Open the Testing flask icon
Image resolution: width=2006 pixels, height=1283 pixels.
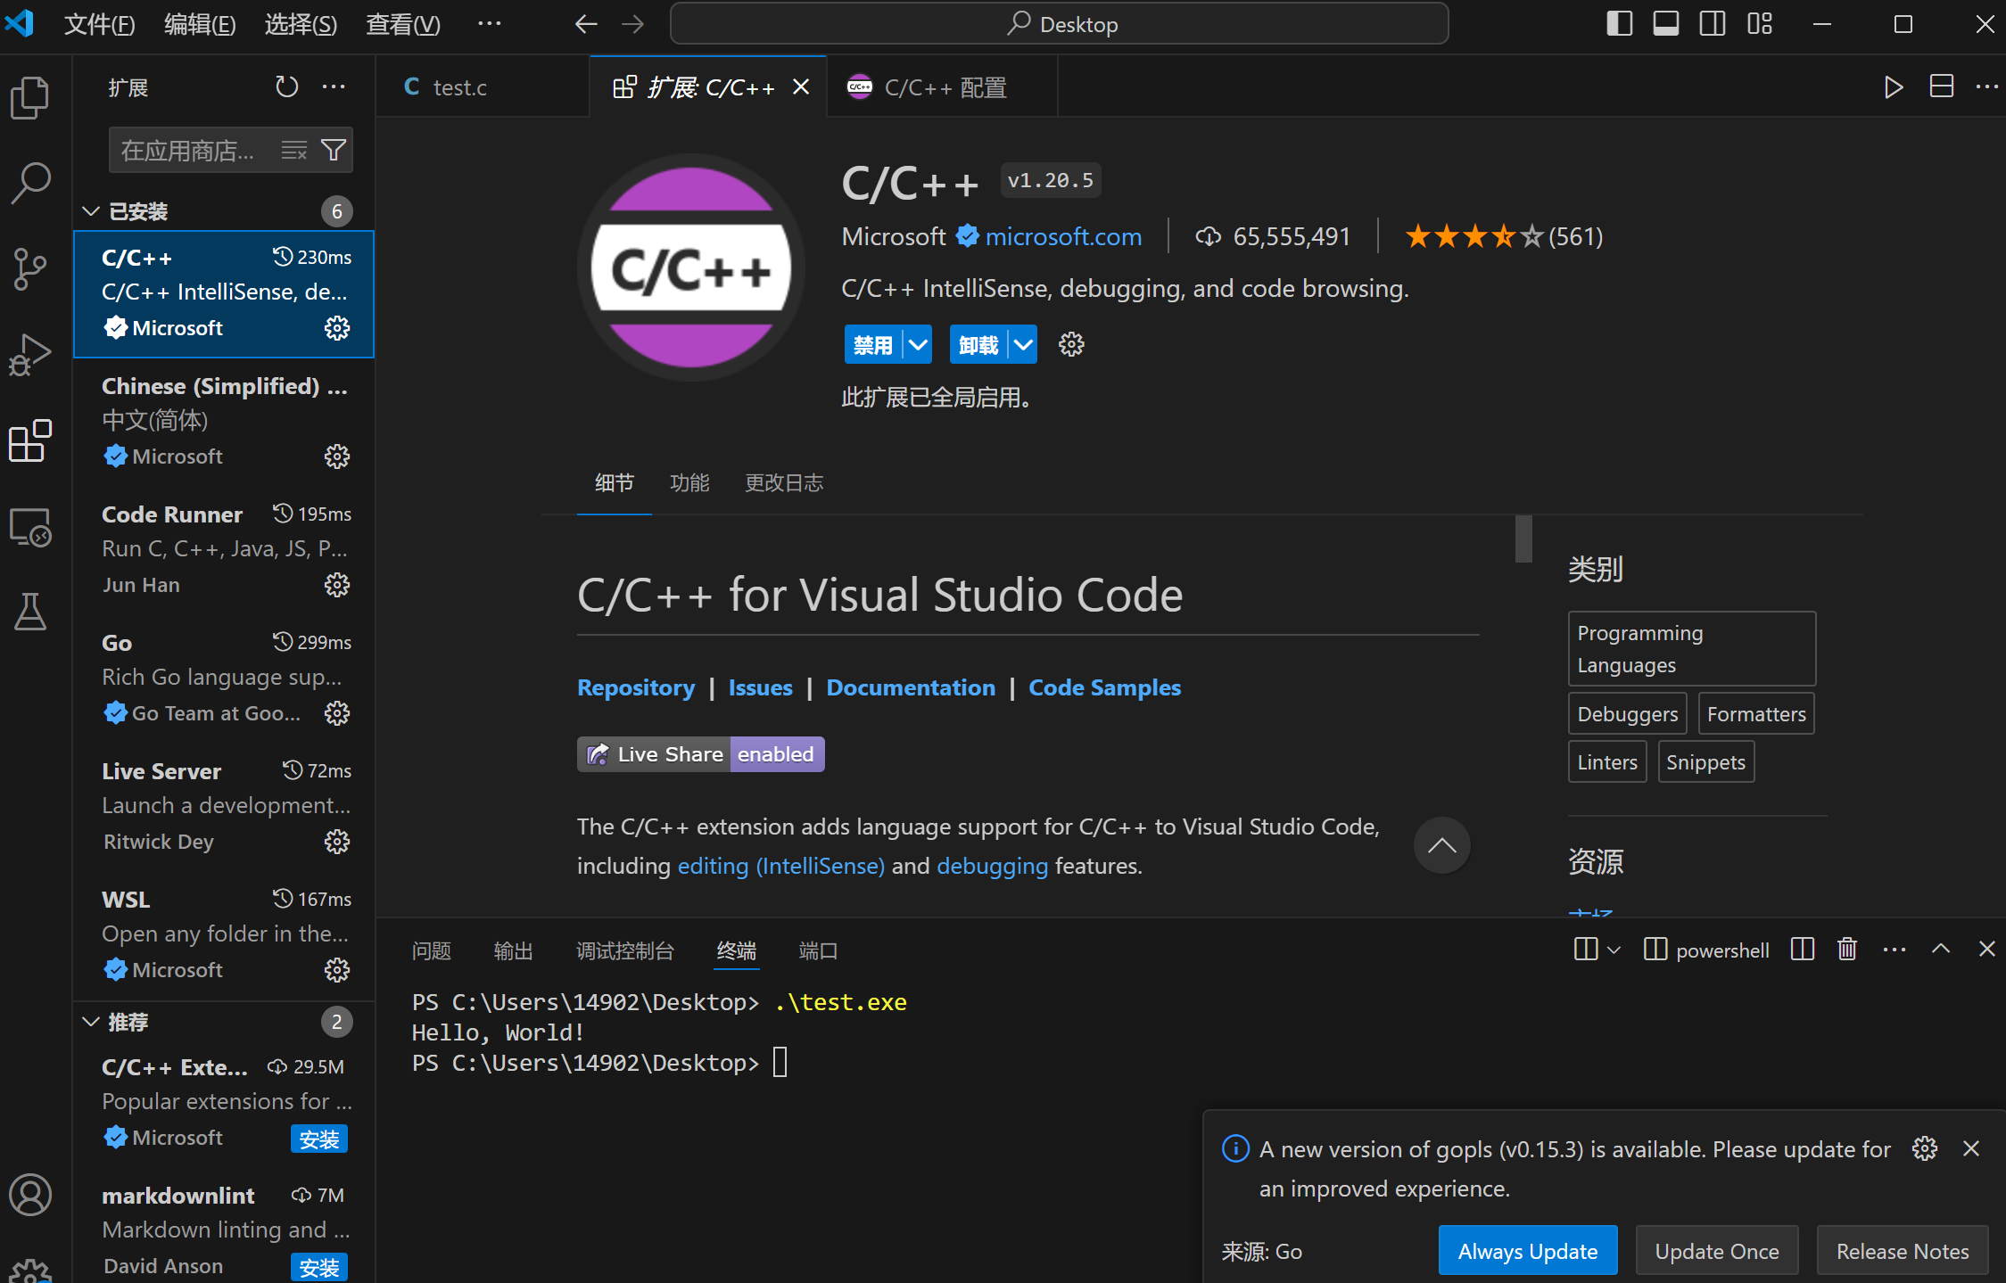click(30, 612)
